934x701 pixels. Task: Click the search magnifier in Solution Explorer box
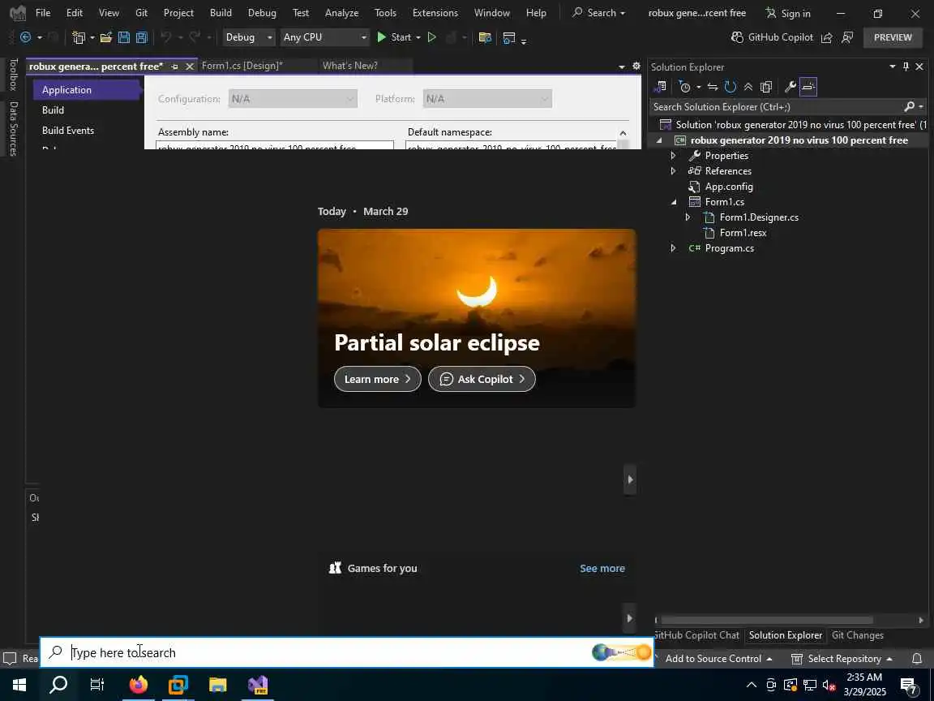coord(909,107)
